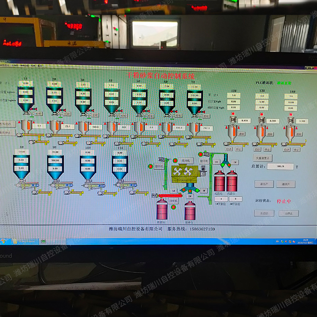Select the 7# silo graphic
The height and width of the screenshot is (317, 317).
point(194,103)
